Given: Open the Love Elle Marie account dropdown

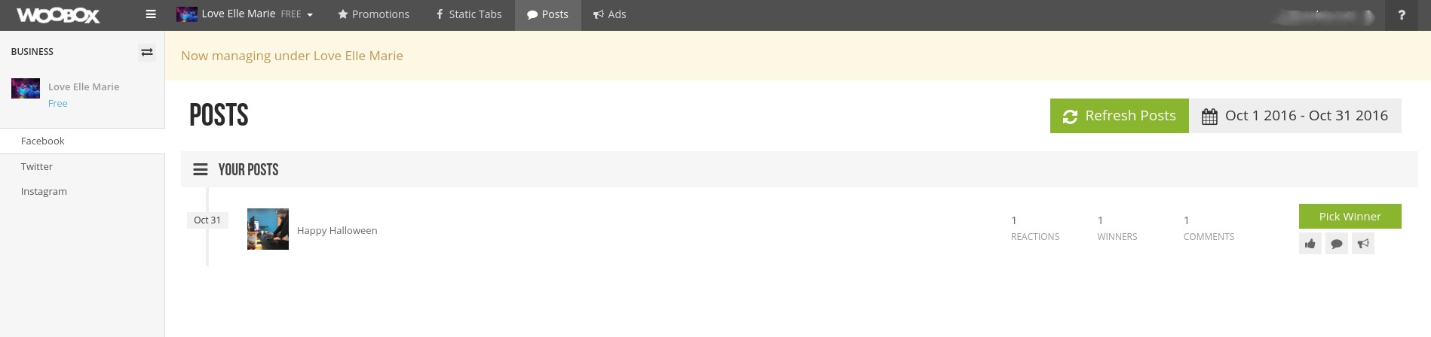Looking at the screenshot, I should click(245, 14).
